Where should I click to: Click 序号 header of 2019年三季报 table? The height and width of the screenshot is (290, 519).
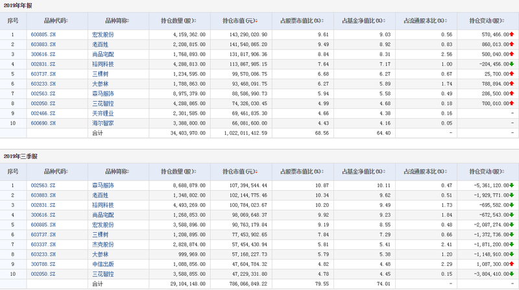[13, 171]
